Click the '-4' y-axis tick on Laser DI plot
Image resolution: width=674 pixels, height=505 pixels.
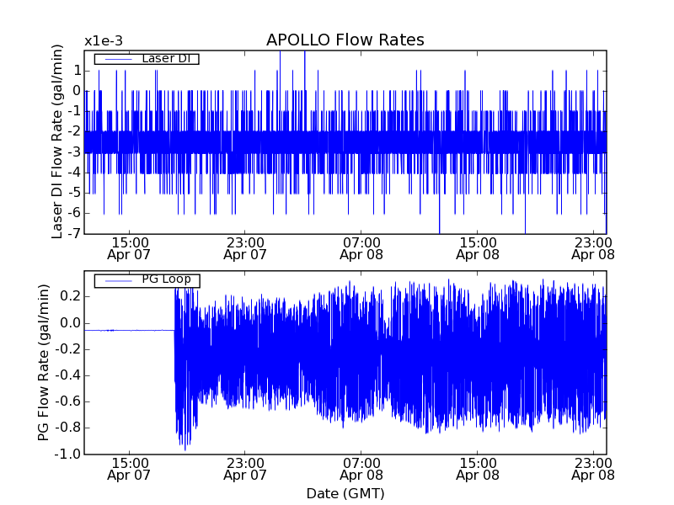(x=74, y=173)
